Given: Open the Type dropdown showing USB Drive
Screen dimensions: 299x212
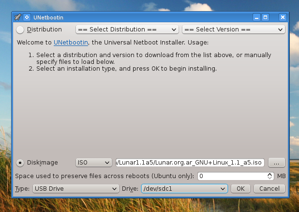Looking at the screenshot, I should [x=75, y=188].
